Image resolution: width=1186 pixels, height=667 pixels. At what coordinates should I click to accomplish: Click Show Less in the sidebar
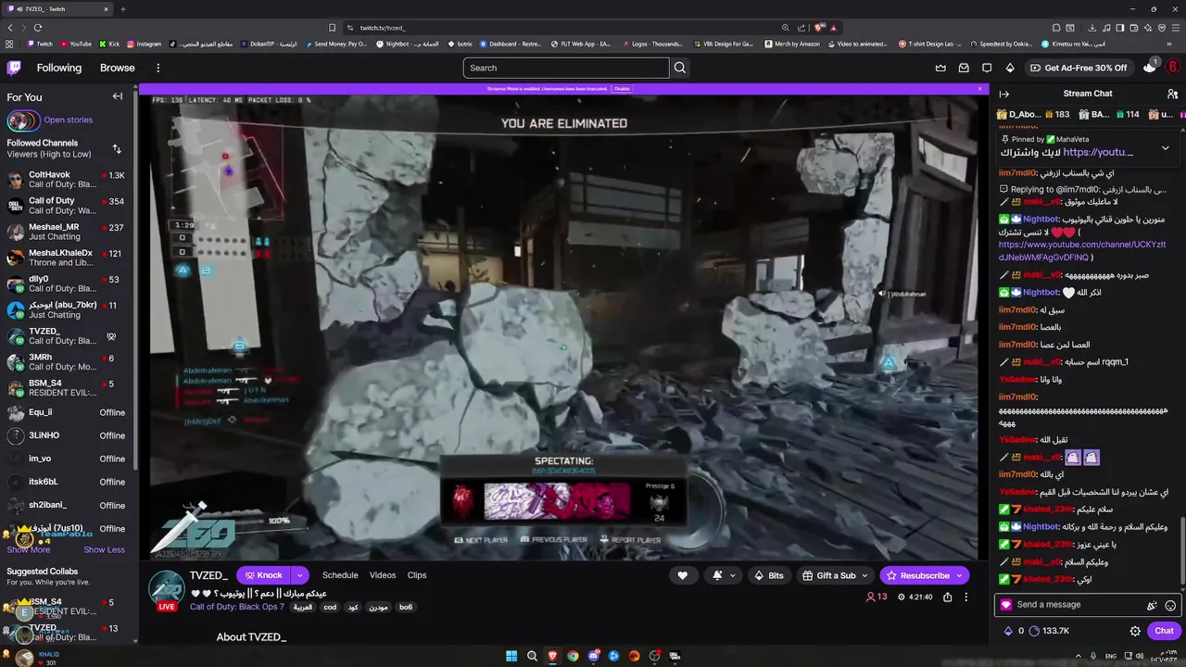104,549
